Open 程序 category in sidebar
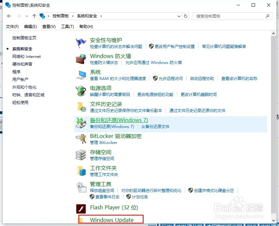Screen dimensions: 279x226 coord(16,72)
